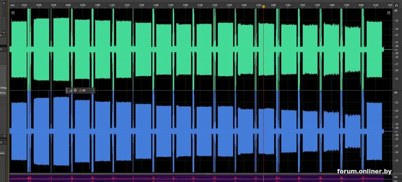
Task: Click the small square icon at waveform's top-left
Action: [x=13, y=13]
